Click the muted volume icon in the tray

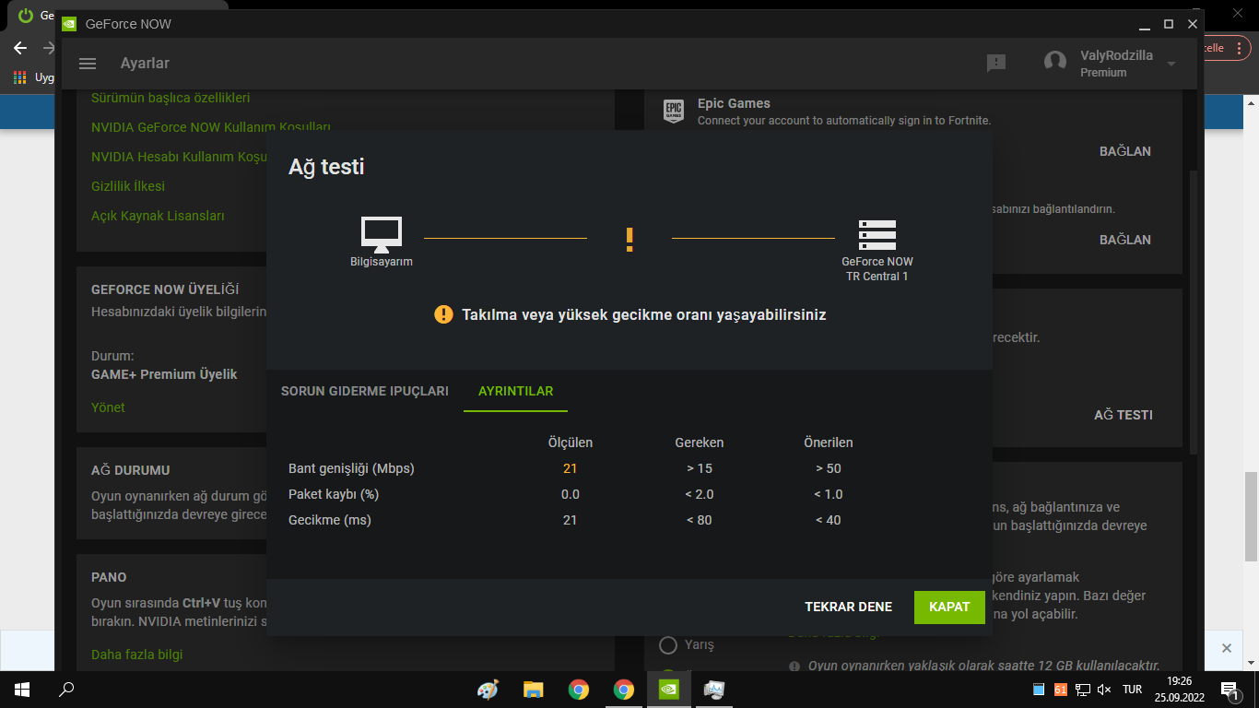click(x=1105, y=690)
